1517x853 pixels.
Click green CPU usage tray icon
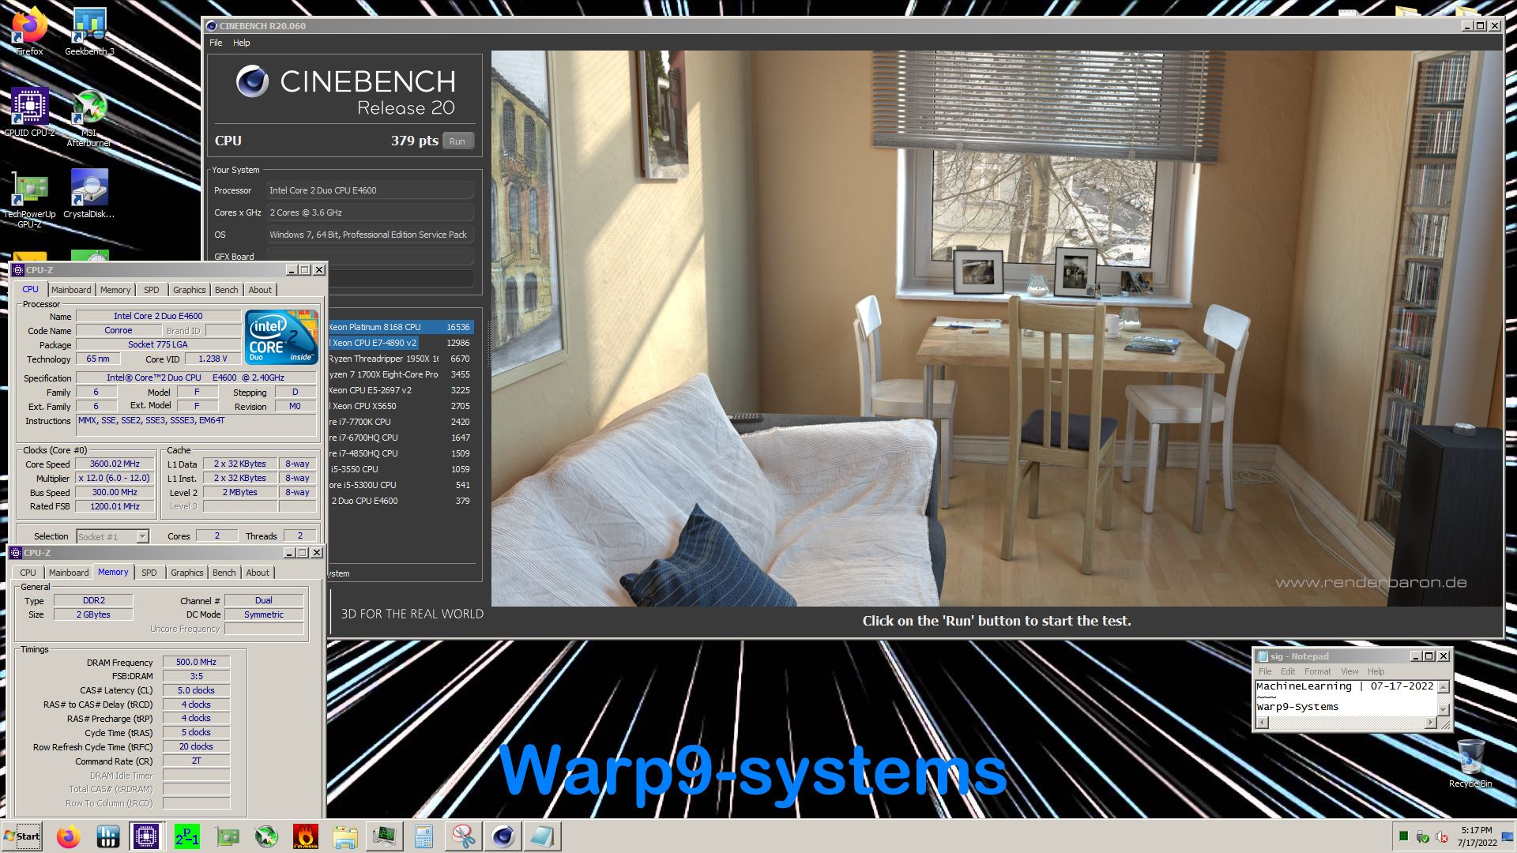1403,836
